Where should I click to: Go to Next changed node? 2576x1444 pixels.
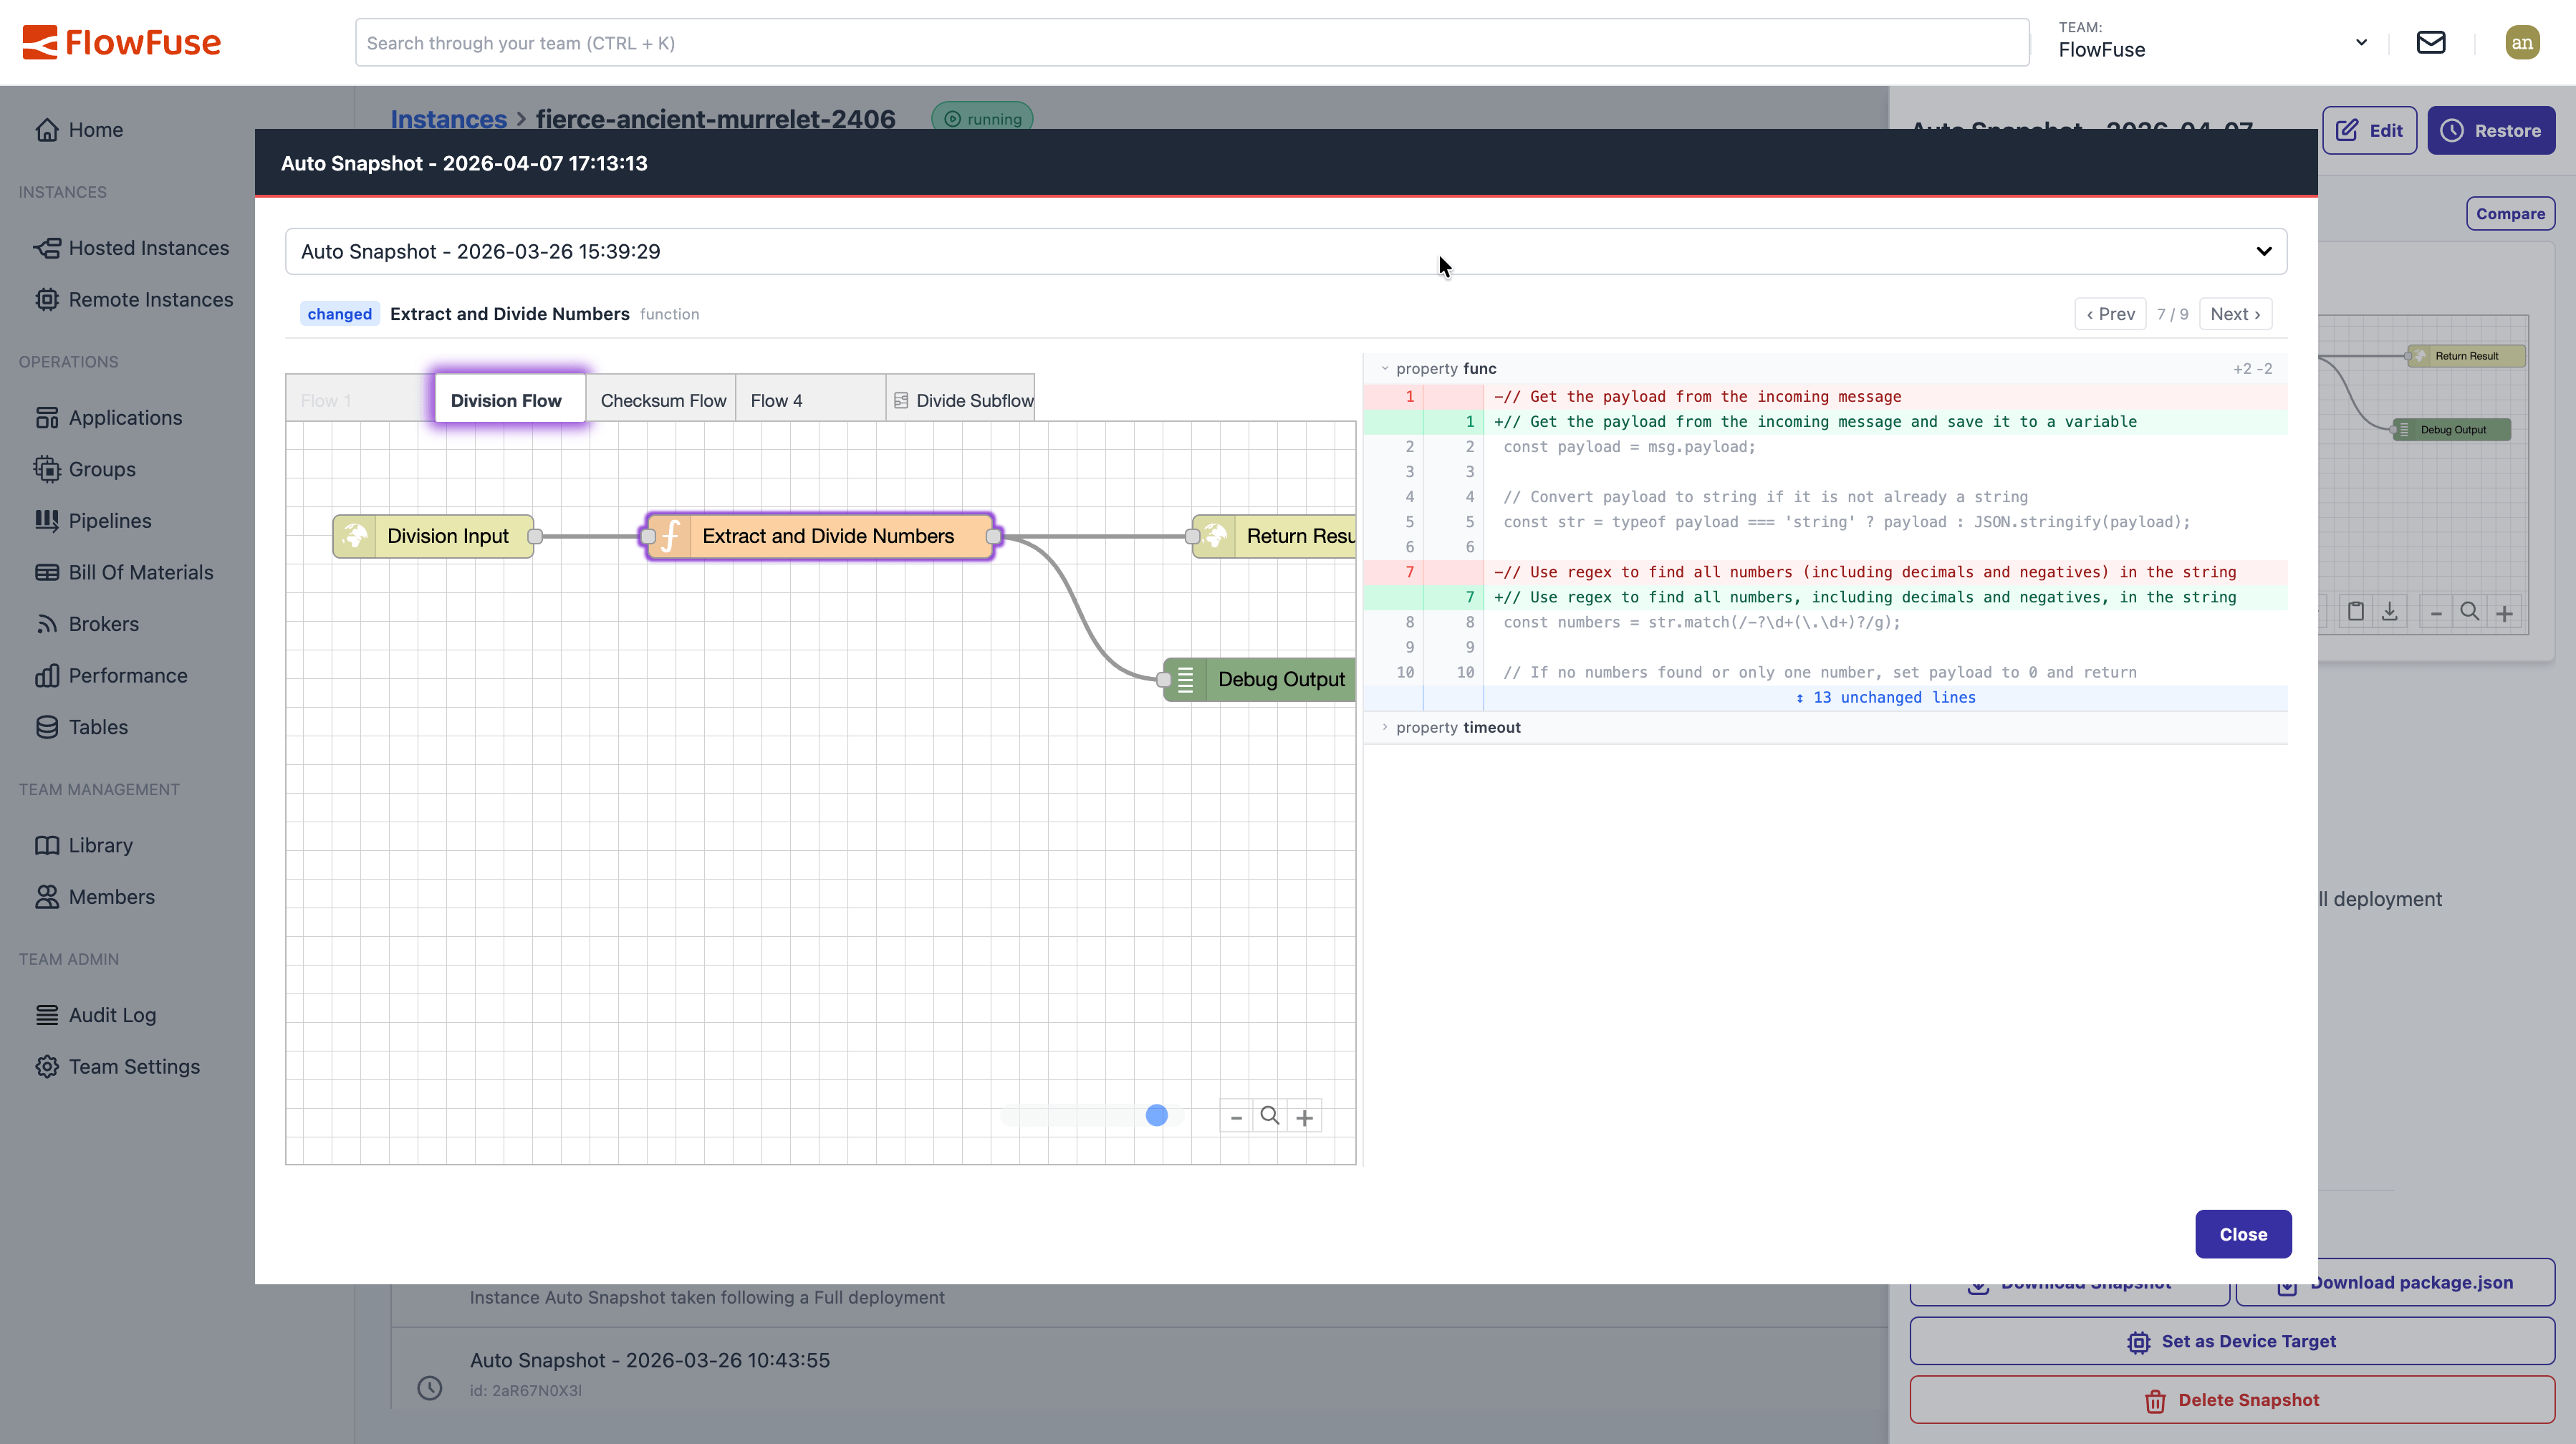coord(2235,313)
